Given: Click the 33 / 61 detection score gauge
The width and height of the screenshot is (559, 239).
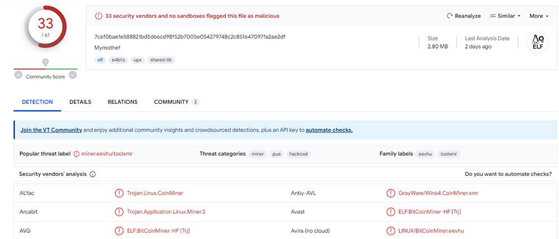Looking at the screenshot, I should (x=45, y=27).
